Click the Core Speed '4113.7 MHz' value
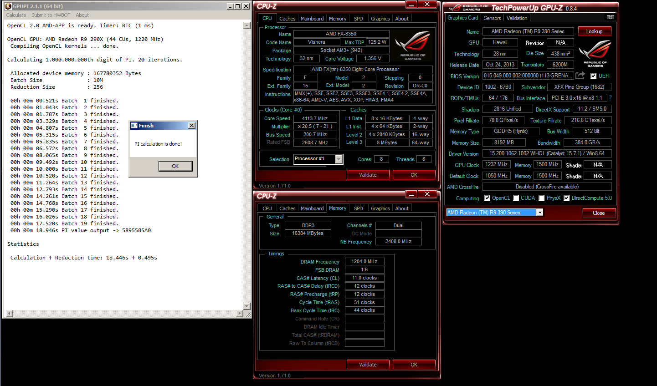Viewport: 657px width, 386px height. pyautogui.click(x=315, y=118)
